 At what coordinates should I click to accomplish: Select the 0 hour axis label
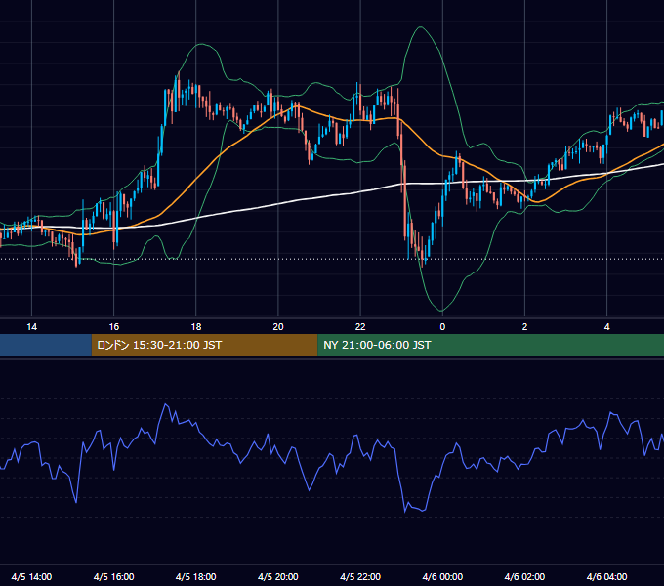coord(442,327)
